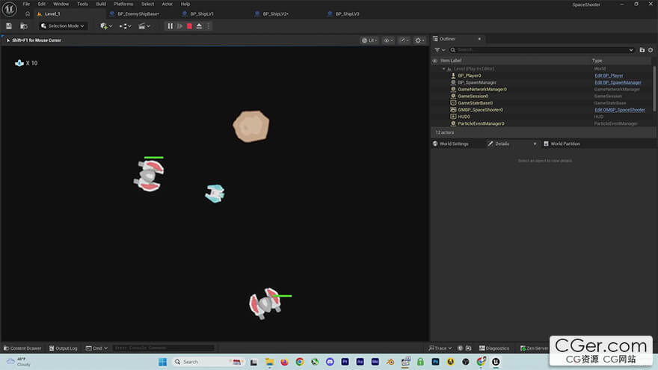This screenshot has height=370, width=658.
Task: Open the Windows Start button on taskbar
Action: click(162, 362)
